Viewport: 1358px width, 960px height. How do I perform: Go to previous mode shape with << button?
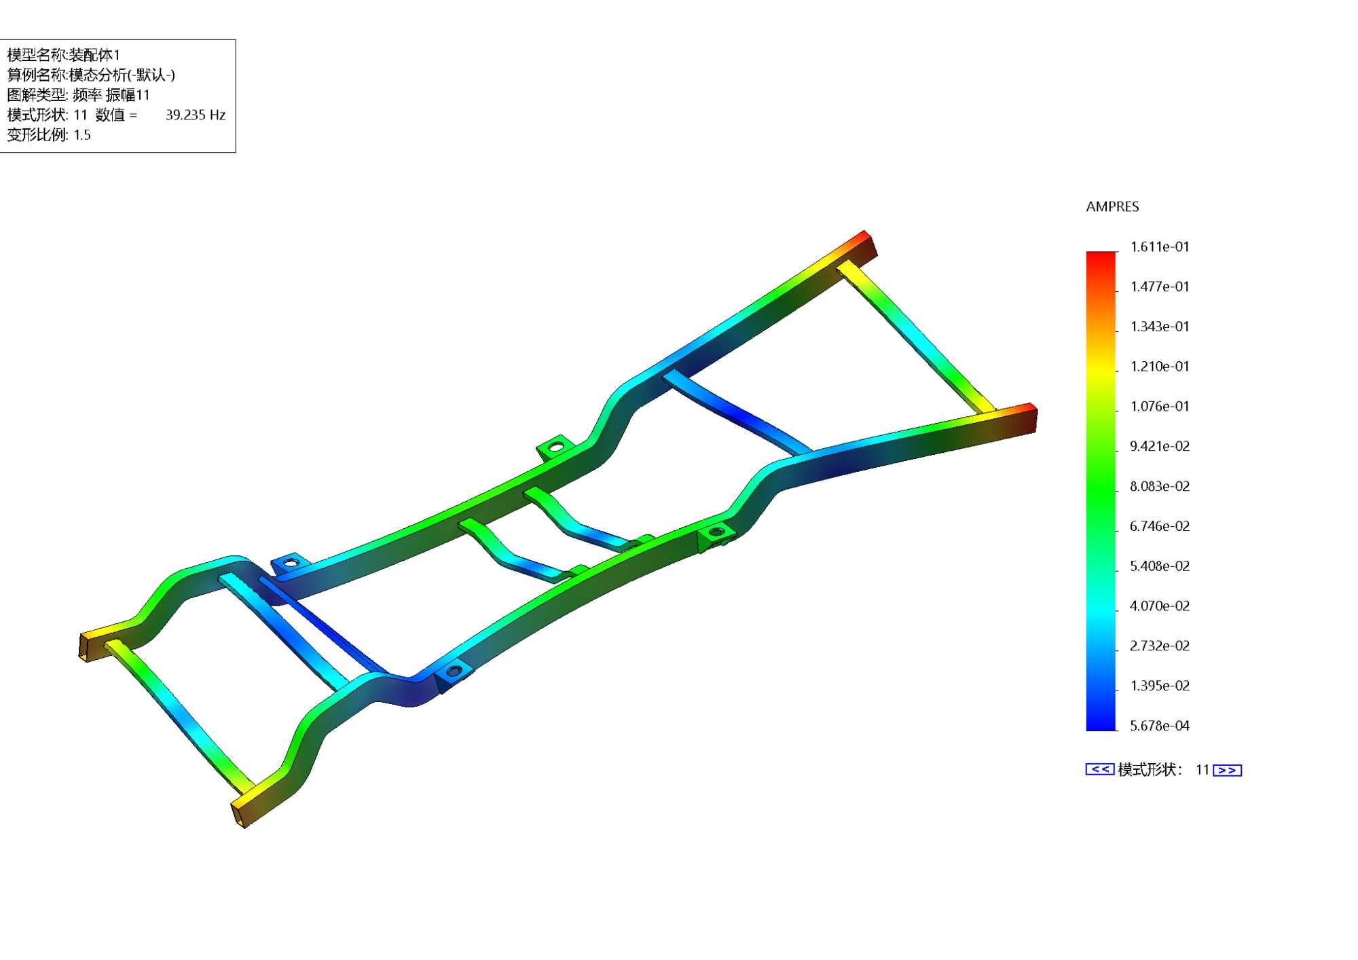(1099, 769)
